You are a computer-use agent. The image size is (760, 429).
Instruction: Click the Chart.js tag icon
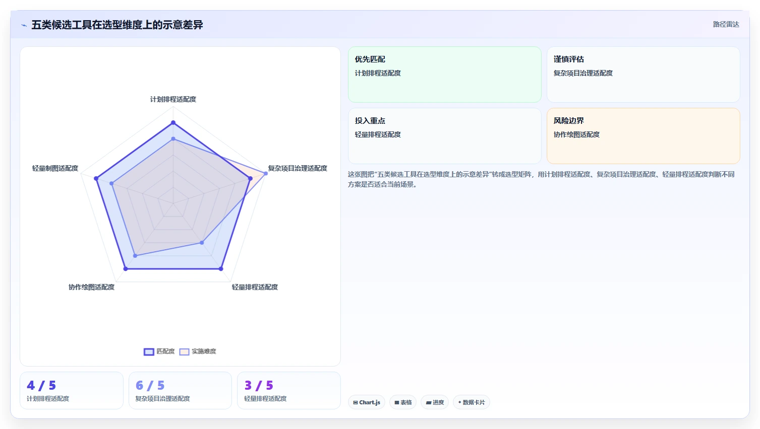click(356, 402)
